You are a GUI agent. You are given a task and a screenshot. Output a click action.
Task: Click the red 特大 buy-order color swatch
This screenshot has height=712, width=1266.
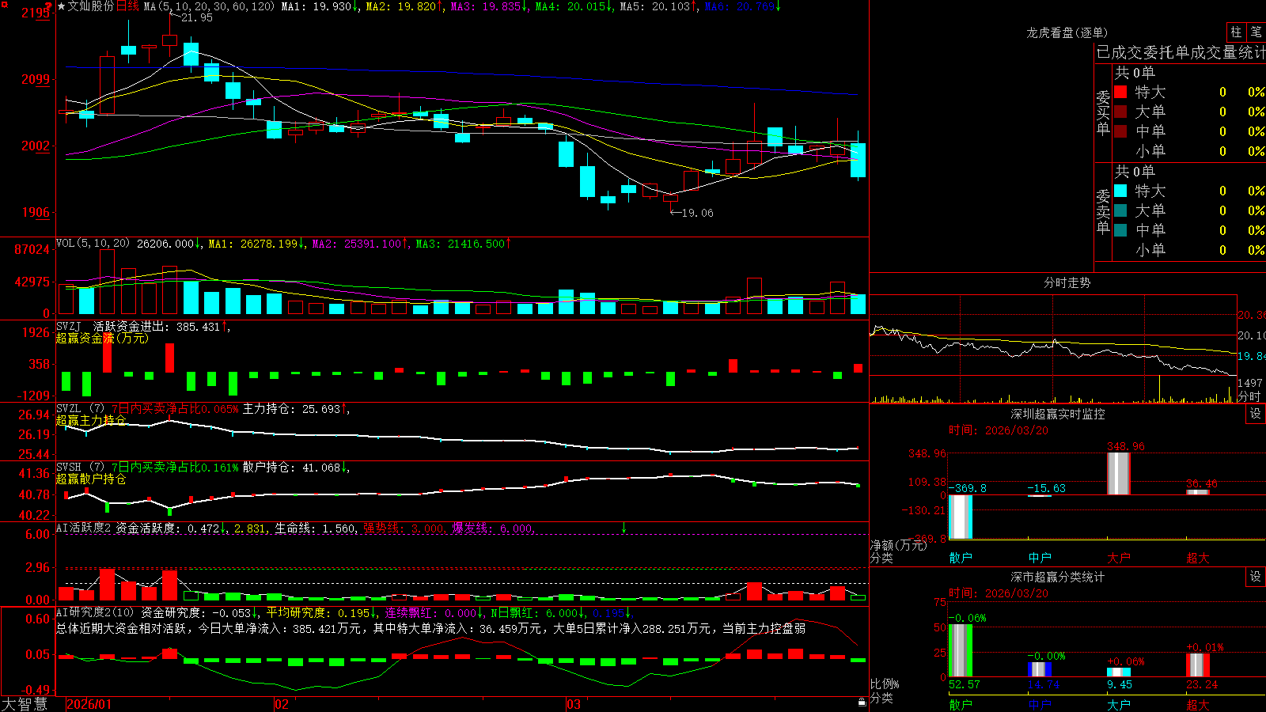[x=1120, y=92]
